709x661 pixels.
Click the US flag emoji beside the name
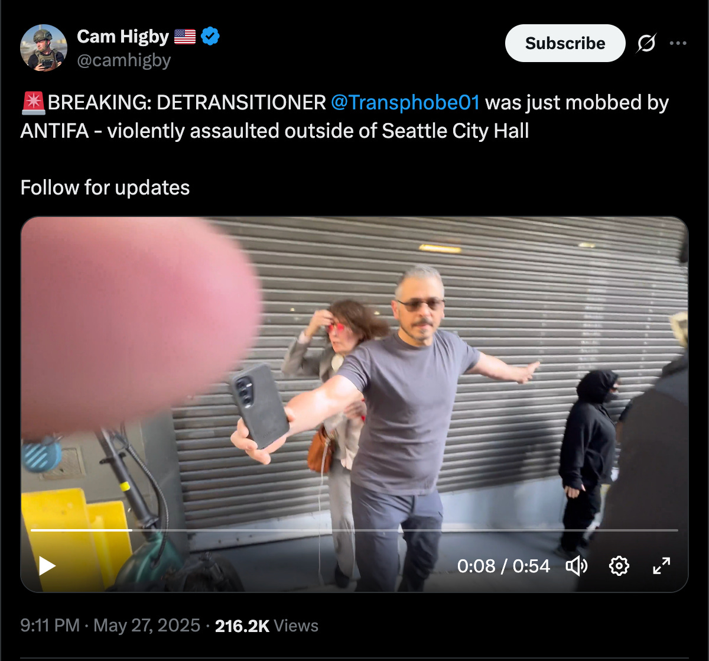[x=185, y=37]
